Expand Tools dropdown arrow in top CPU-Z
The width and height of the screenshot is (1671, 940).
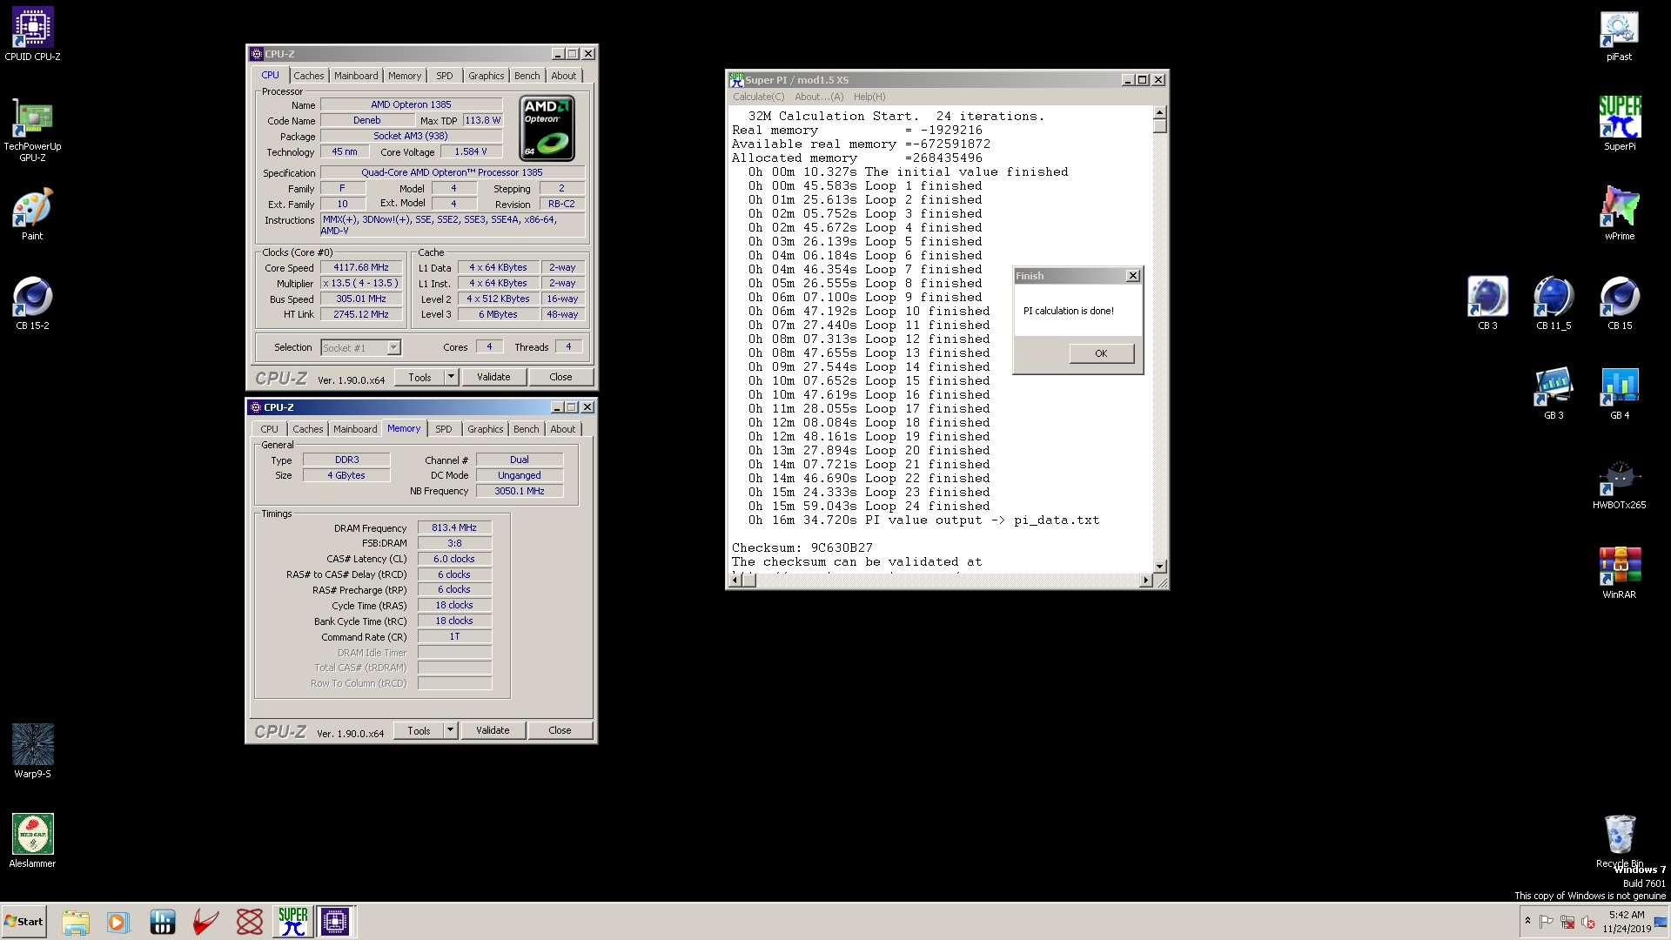451,377
